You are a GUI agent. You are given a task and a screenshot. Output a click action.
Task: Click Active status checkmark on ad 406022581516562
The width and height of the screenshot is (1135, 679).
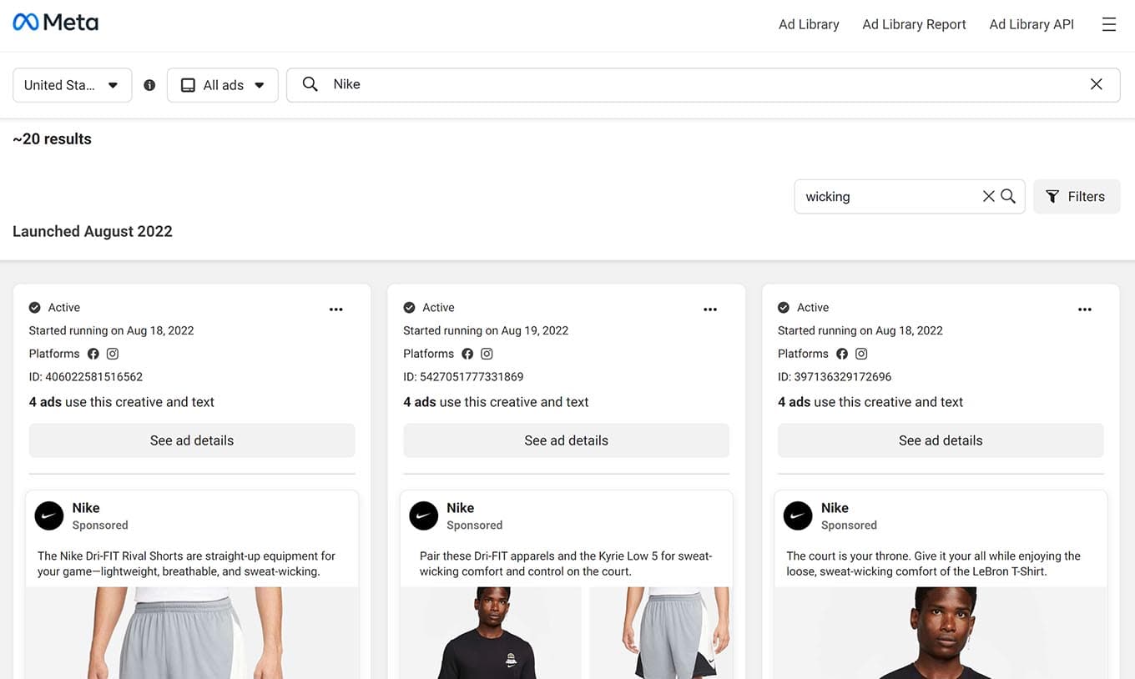pyautogui.click(x=35, y=308)
